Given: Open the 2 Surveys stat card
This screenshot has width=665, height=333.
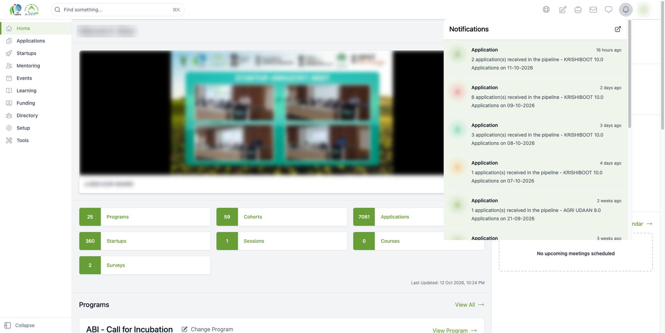Looking at the screenshot, I should pyautogui.click(x=145, y=265).
